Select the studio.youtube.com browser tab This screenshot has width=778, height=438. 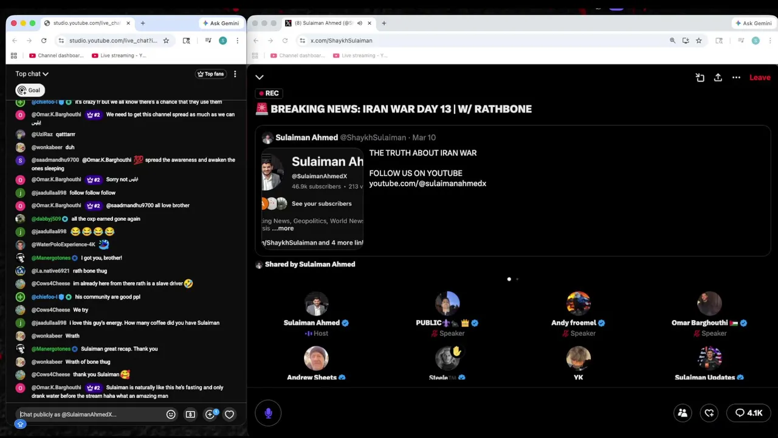tap(86, 23)
